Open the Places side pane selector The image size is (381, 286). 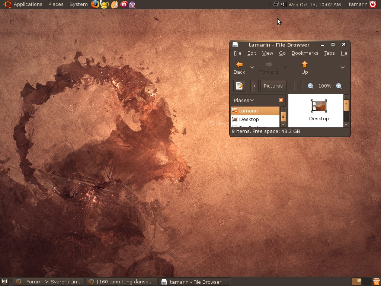244,100
